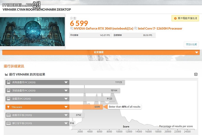
Task: Expand the 916 score laptop (2020) row
Action: click(x=37, y=123)
